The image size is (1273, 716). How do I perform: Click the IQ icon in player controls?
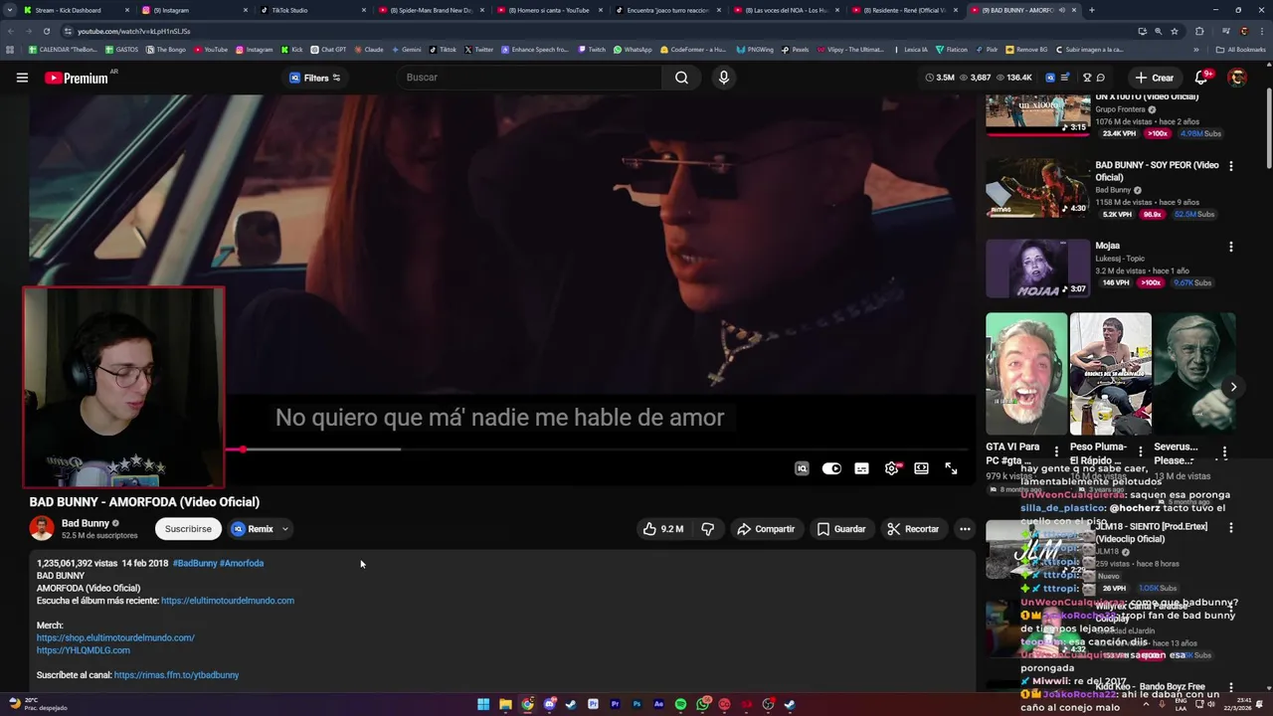802,468
